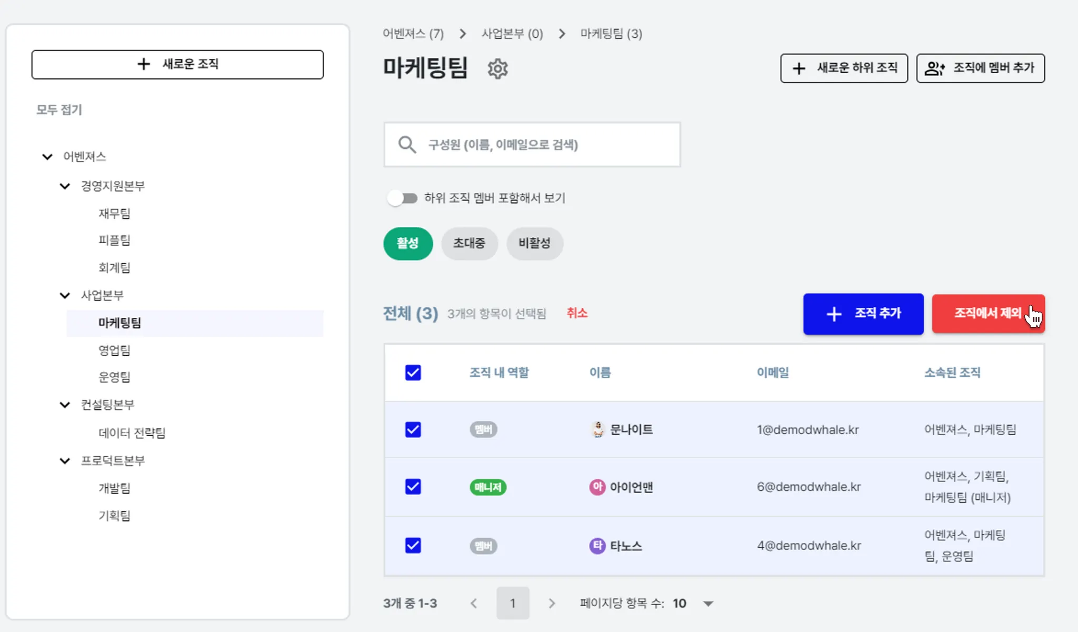The width and height of the screenshot is (1078, 632).
Task: Click the search magnifier icon
Action: pos(407,145)
